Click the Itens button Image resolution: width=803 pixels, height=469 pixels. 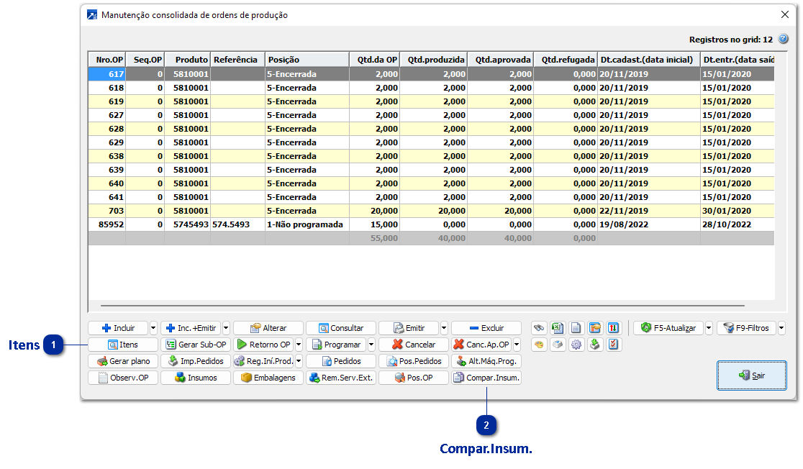tap(122, 344)
